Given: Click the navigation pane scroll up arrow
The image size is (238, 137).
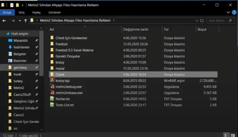Looking at the screenshot, I should (41, 28).
